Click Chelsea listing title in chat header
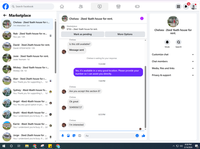 (91, 19)
